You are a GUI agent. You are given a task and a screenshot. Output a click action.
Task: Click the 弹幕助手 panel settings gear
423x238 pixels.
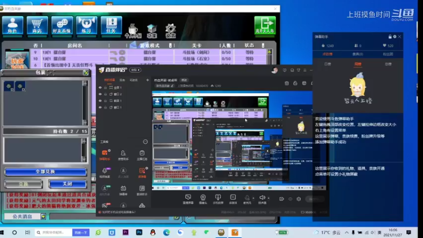coord(394,36)
